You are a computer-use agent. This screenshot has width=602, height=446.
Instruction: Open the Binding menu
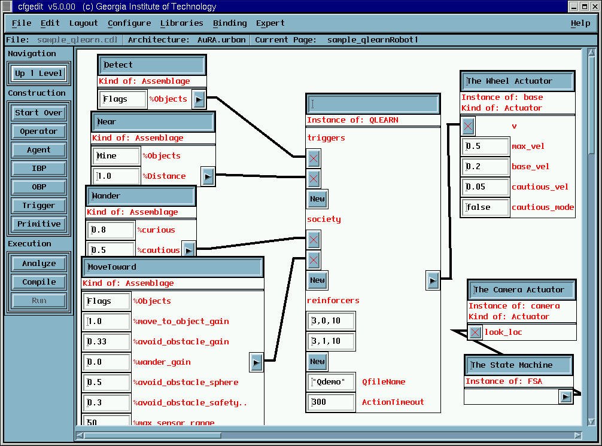coord(230,23)
